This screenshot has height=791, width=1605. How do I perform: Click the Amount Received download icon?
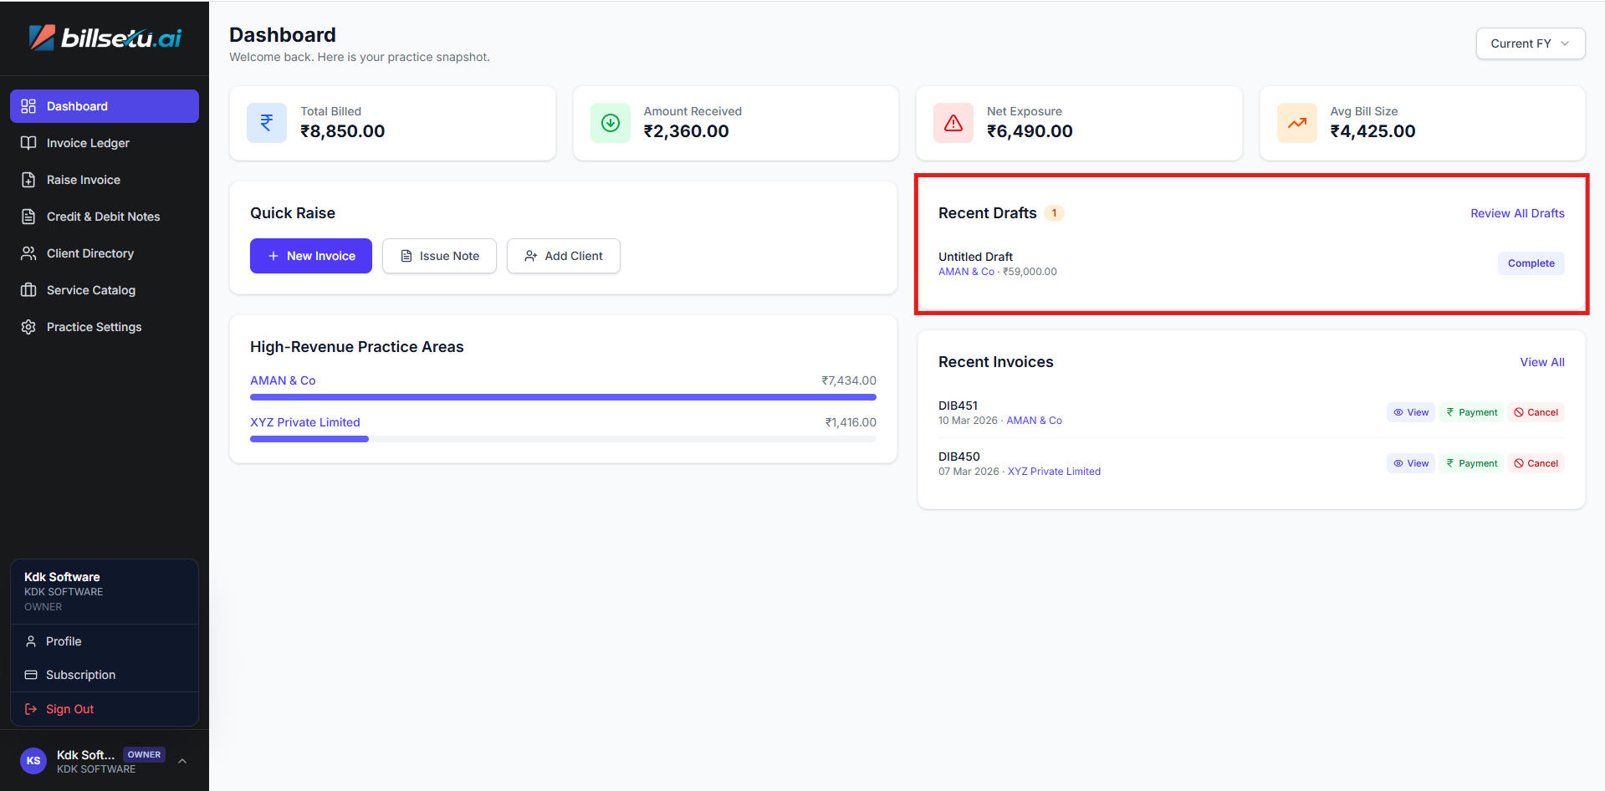(611, 123)
